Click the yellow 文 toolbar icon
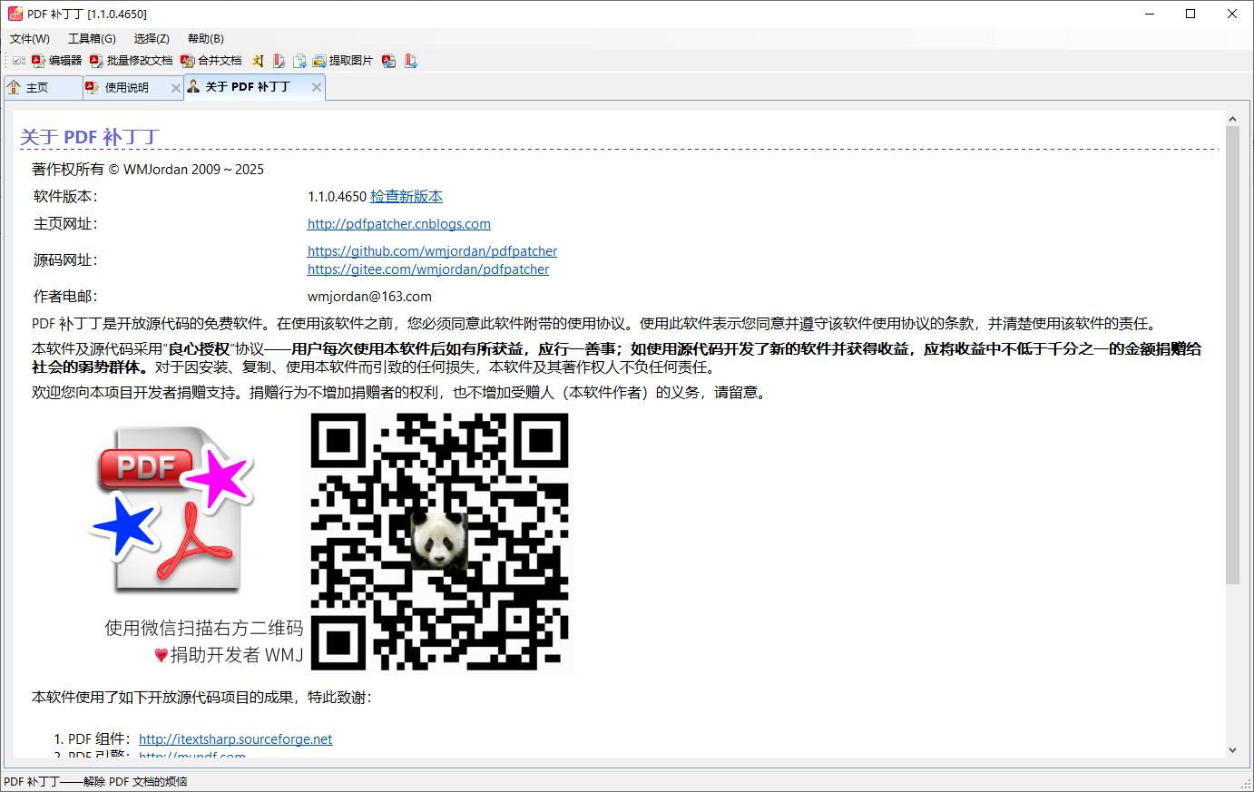1254x792 pixels. coord(258,61)
